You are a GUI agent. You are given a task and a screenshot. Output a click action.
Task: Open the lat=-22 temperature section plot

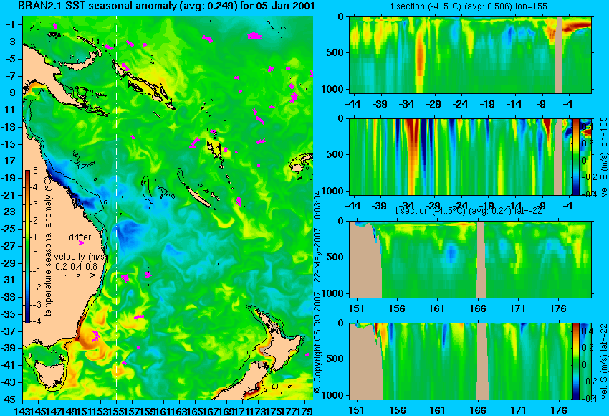coord(470,260)
